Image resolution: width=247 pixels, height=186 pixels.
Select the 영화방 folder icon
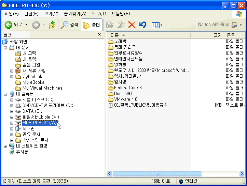tap(111, 65)
